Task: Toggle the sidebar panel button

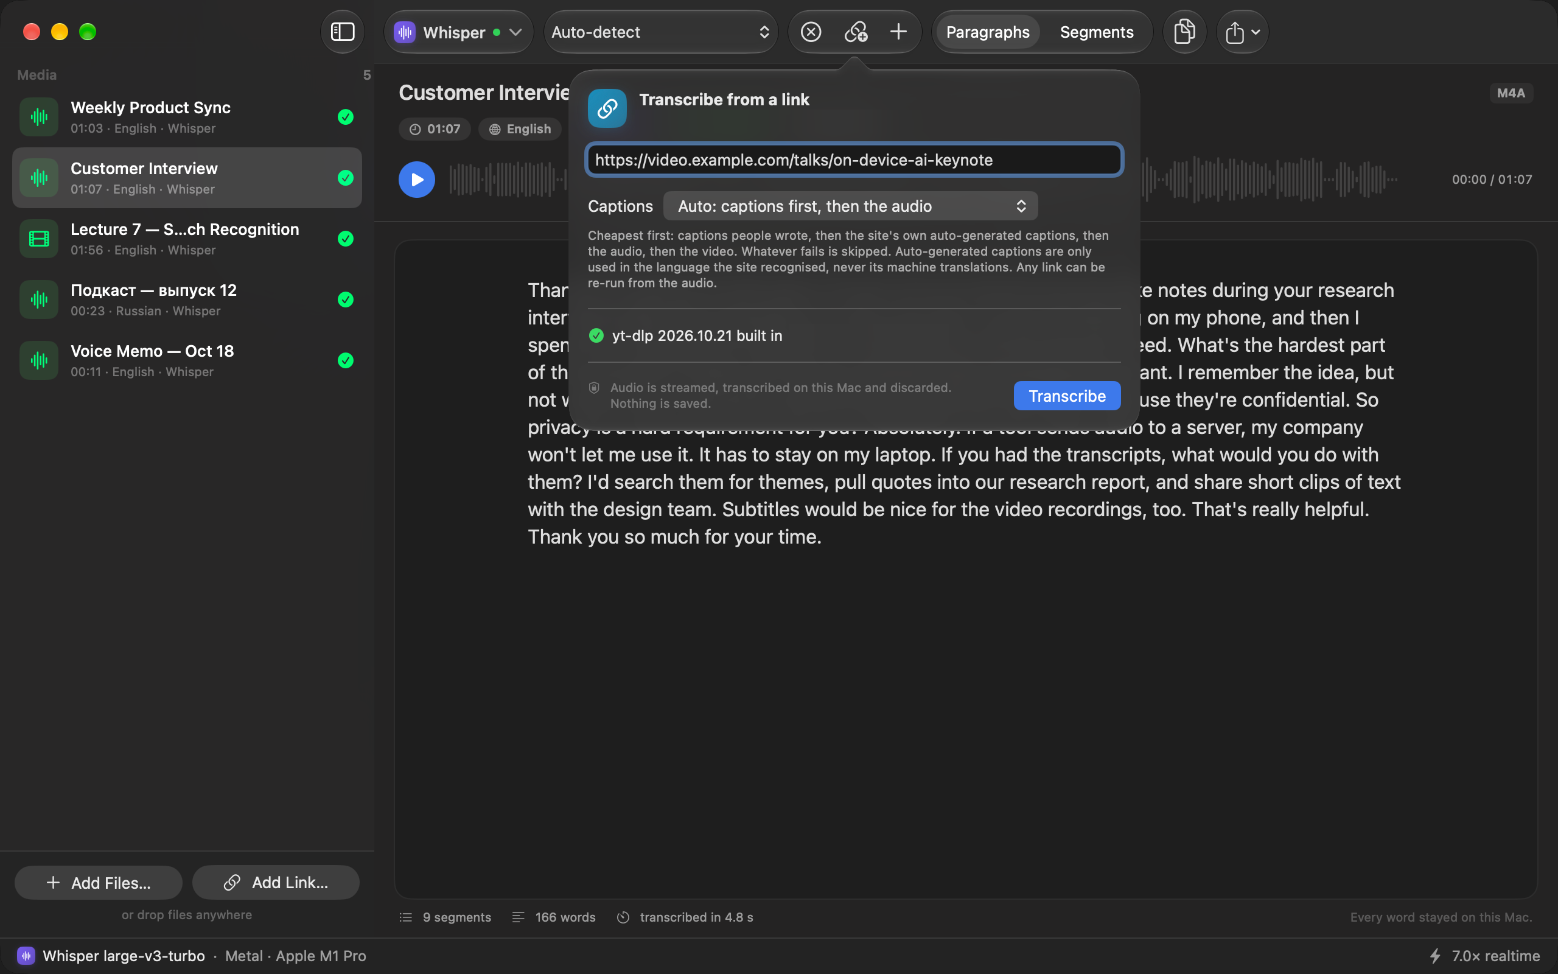Action: [x=343, y=32]
